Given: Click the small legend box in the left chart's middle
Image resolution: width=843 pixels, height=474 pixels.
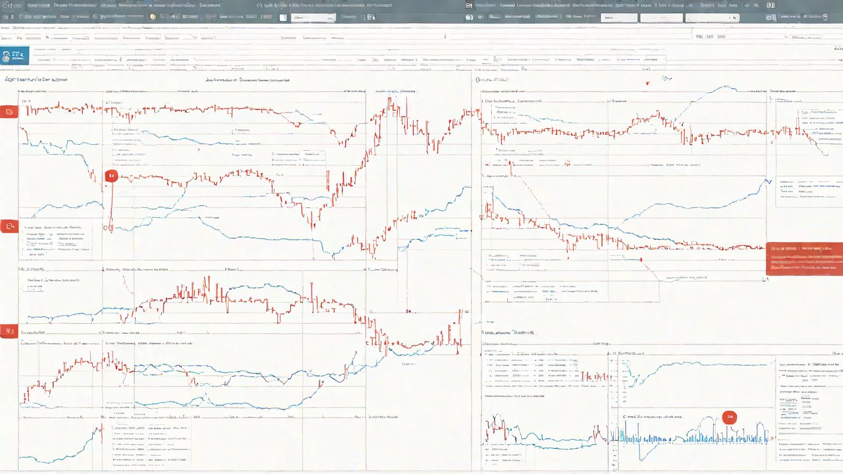Looking at the screenshot, I should pyautogui.click(x=298, y=157).
